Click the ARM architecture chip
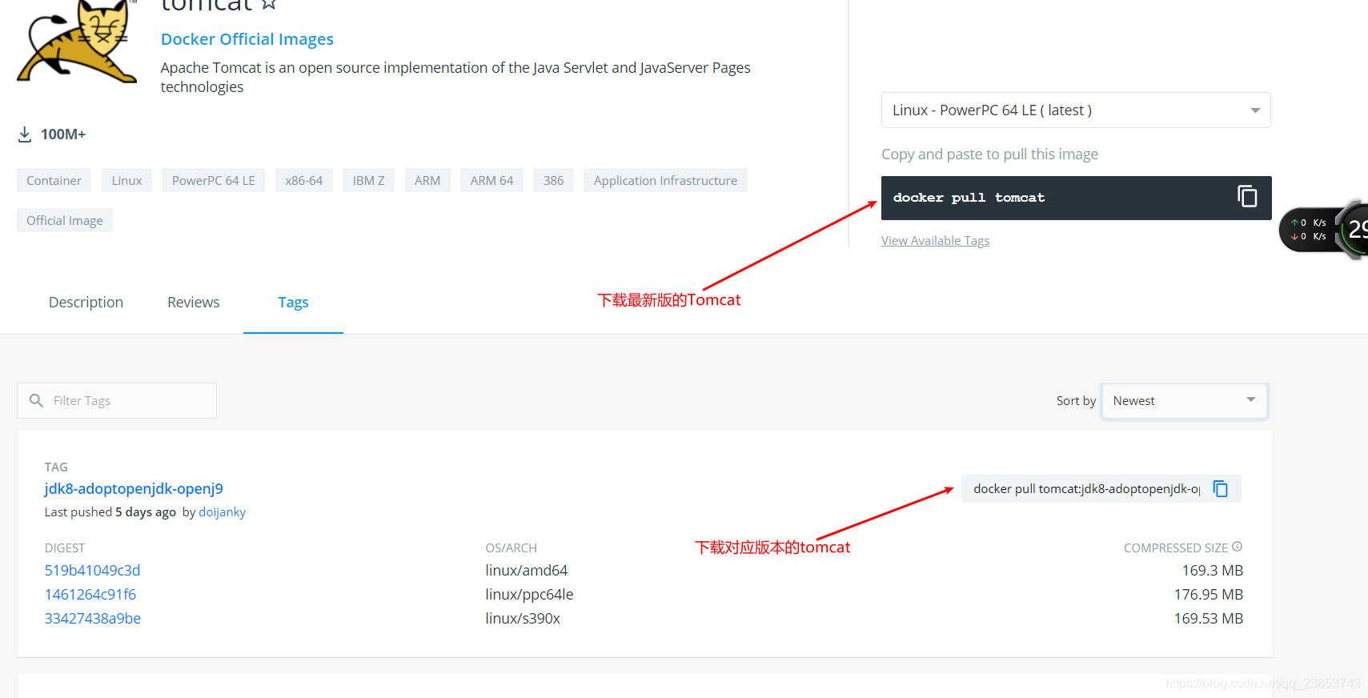The height and width of the screenshot is (698, 1368). 427,180
